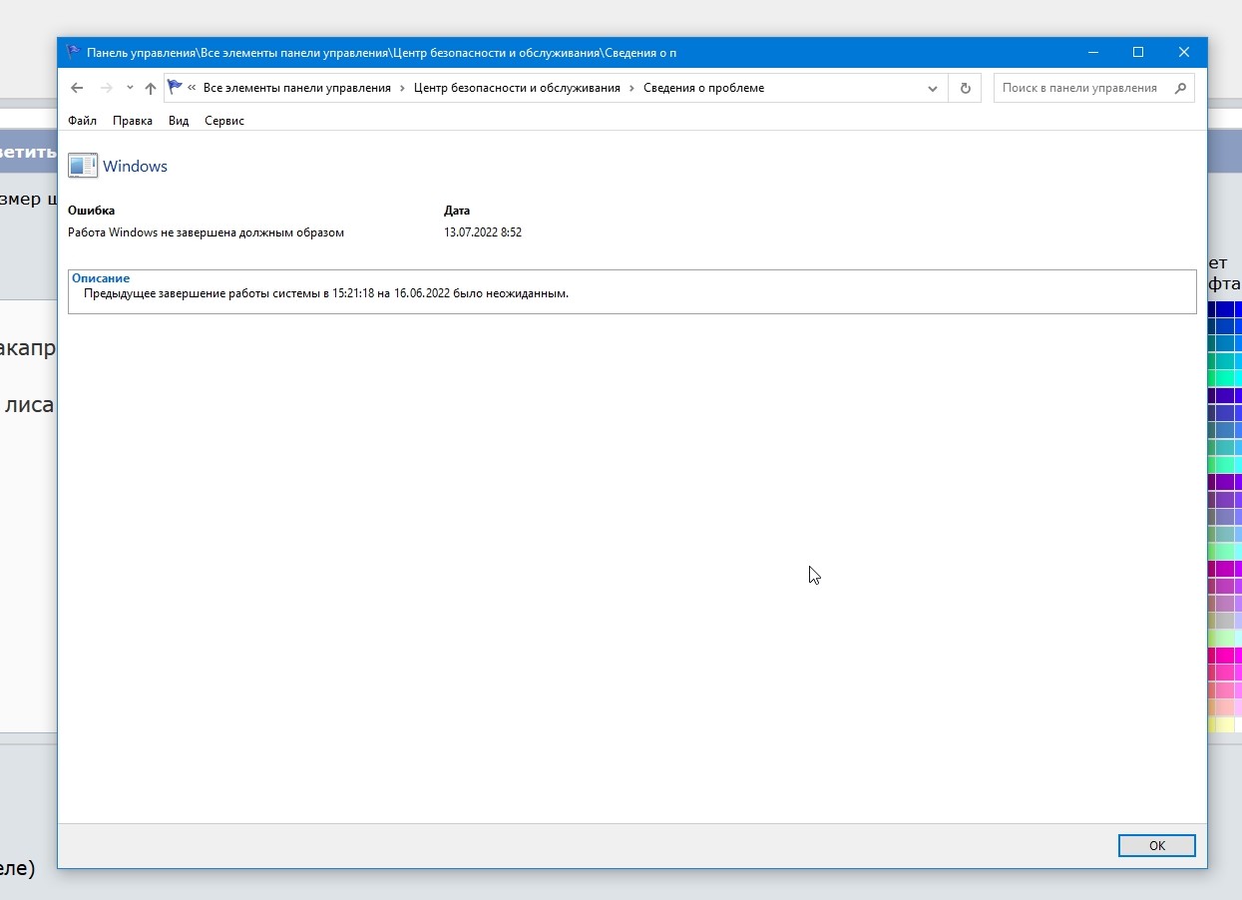Pick the dark blue swatch in background palette
This screenshot has height=900, width=1242.
point(1224,310)
